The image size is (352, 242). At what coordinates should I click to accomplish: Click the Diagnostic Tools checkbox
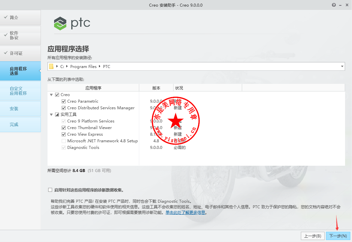[x=64, y=148]
